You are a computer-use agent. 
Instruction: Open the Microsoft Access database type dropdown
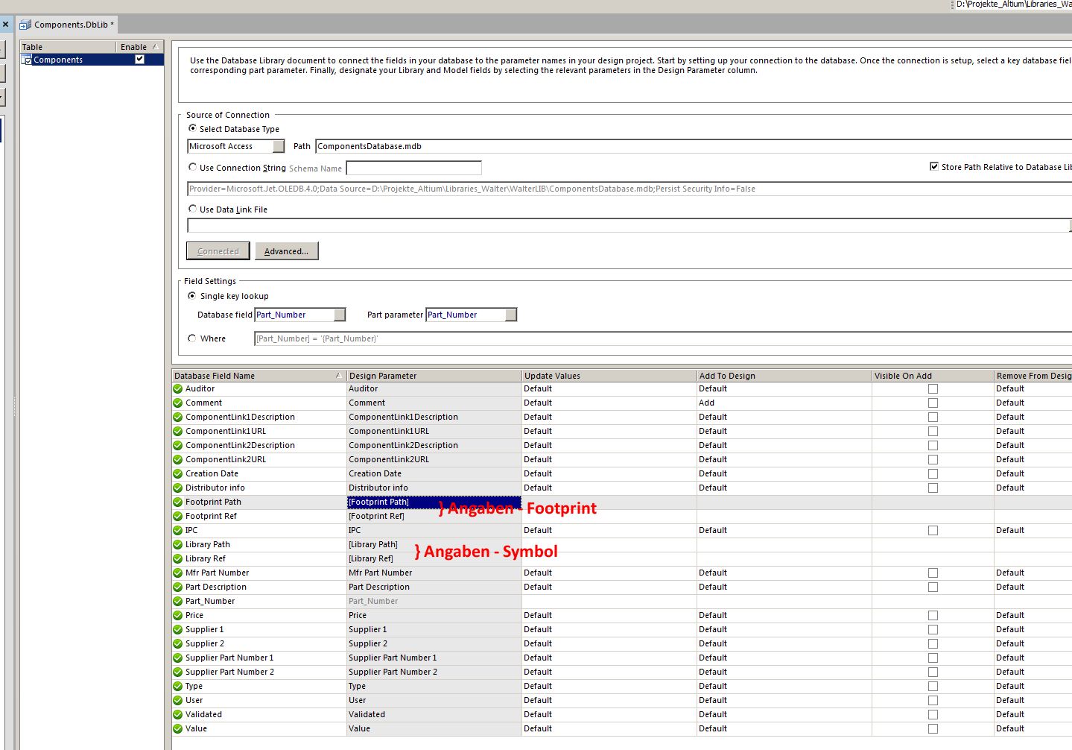tap(278, 147)
